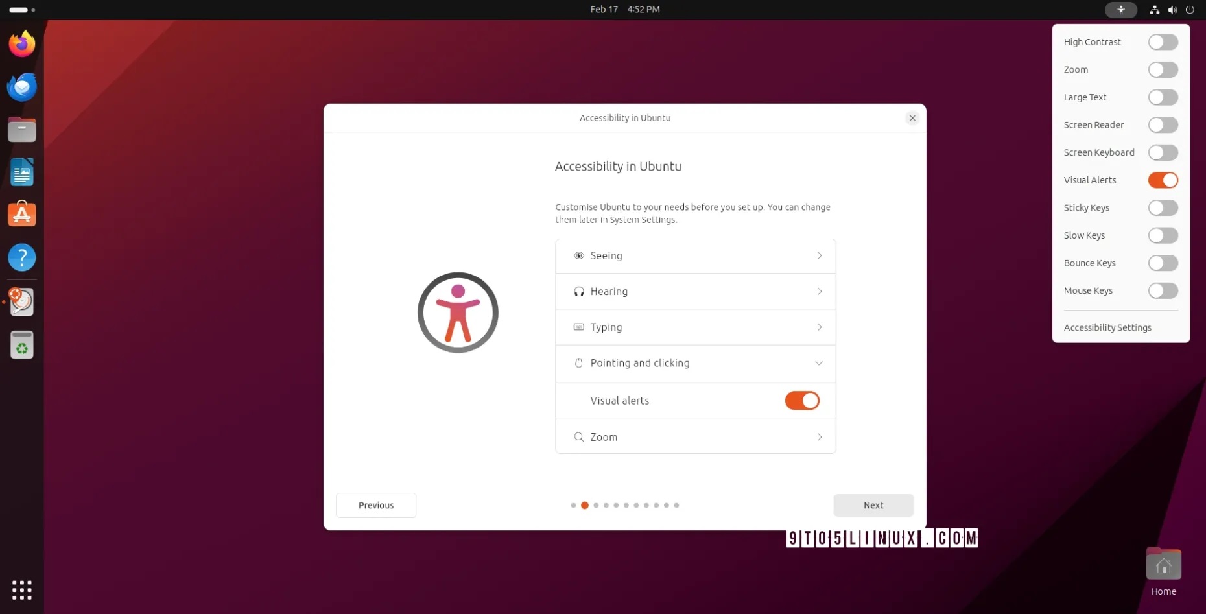Image resolution: width=1206 pixels, height=614 pixels.
Task: Open Accessibility Settings from the menu
Action: [1107, 327]
